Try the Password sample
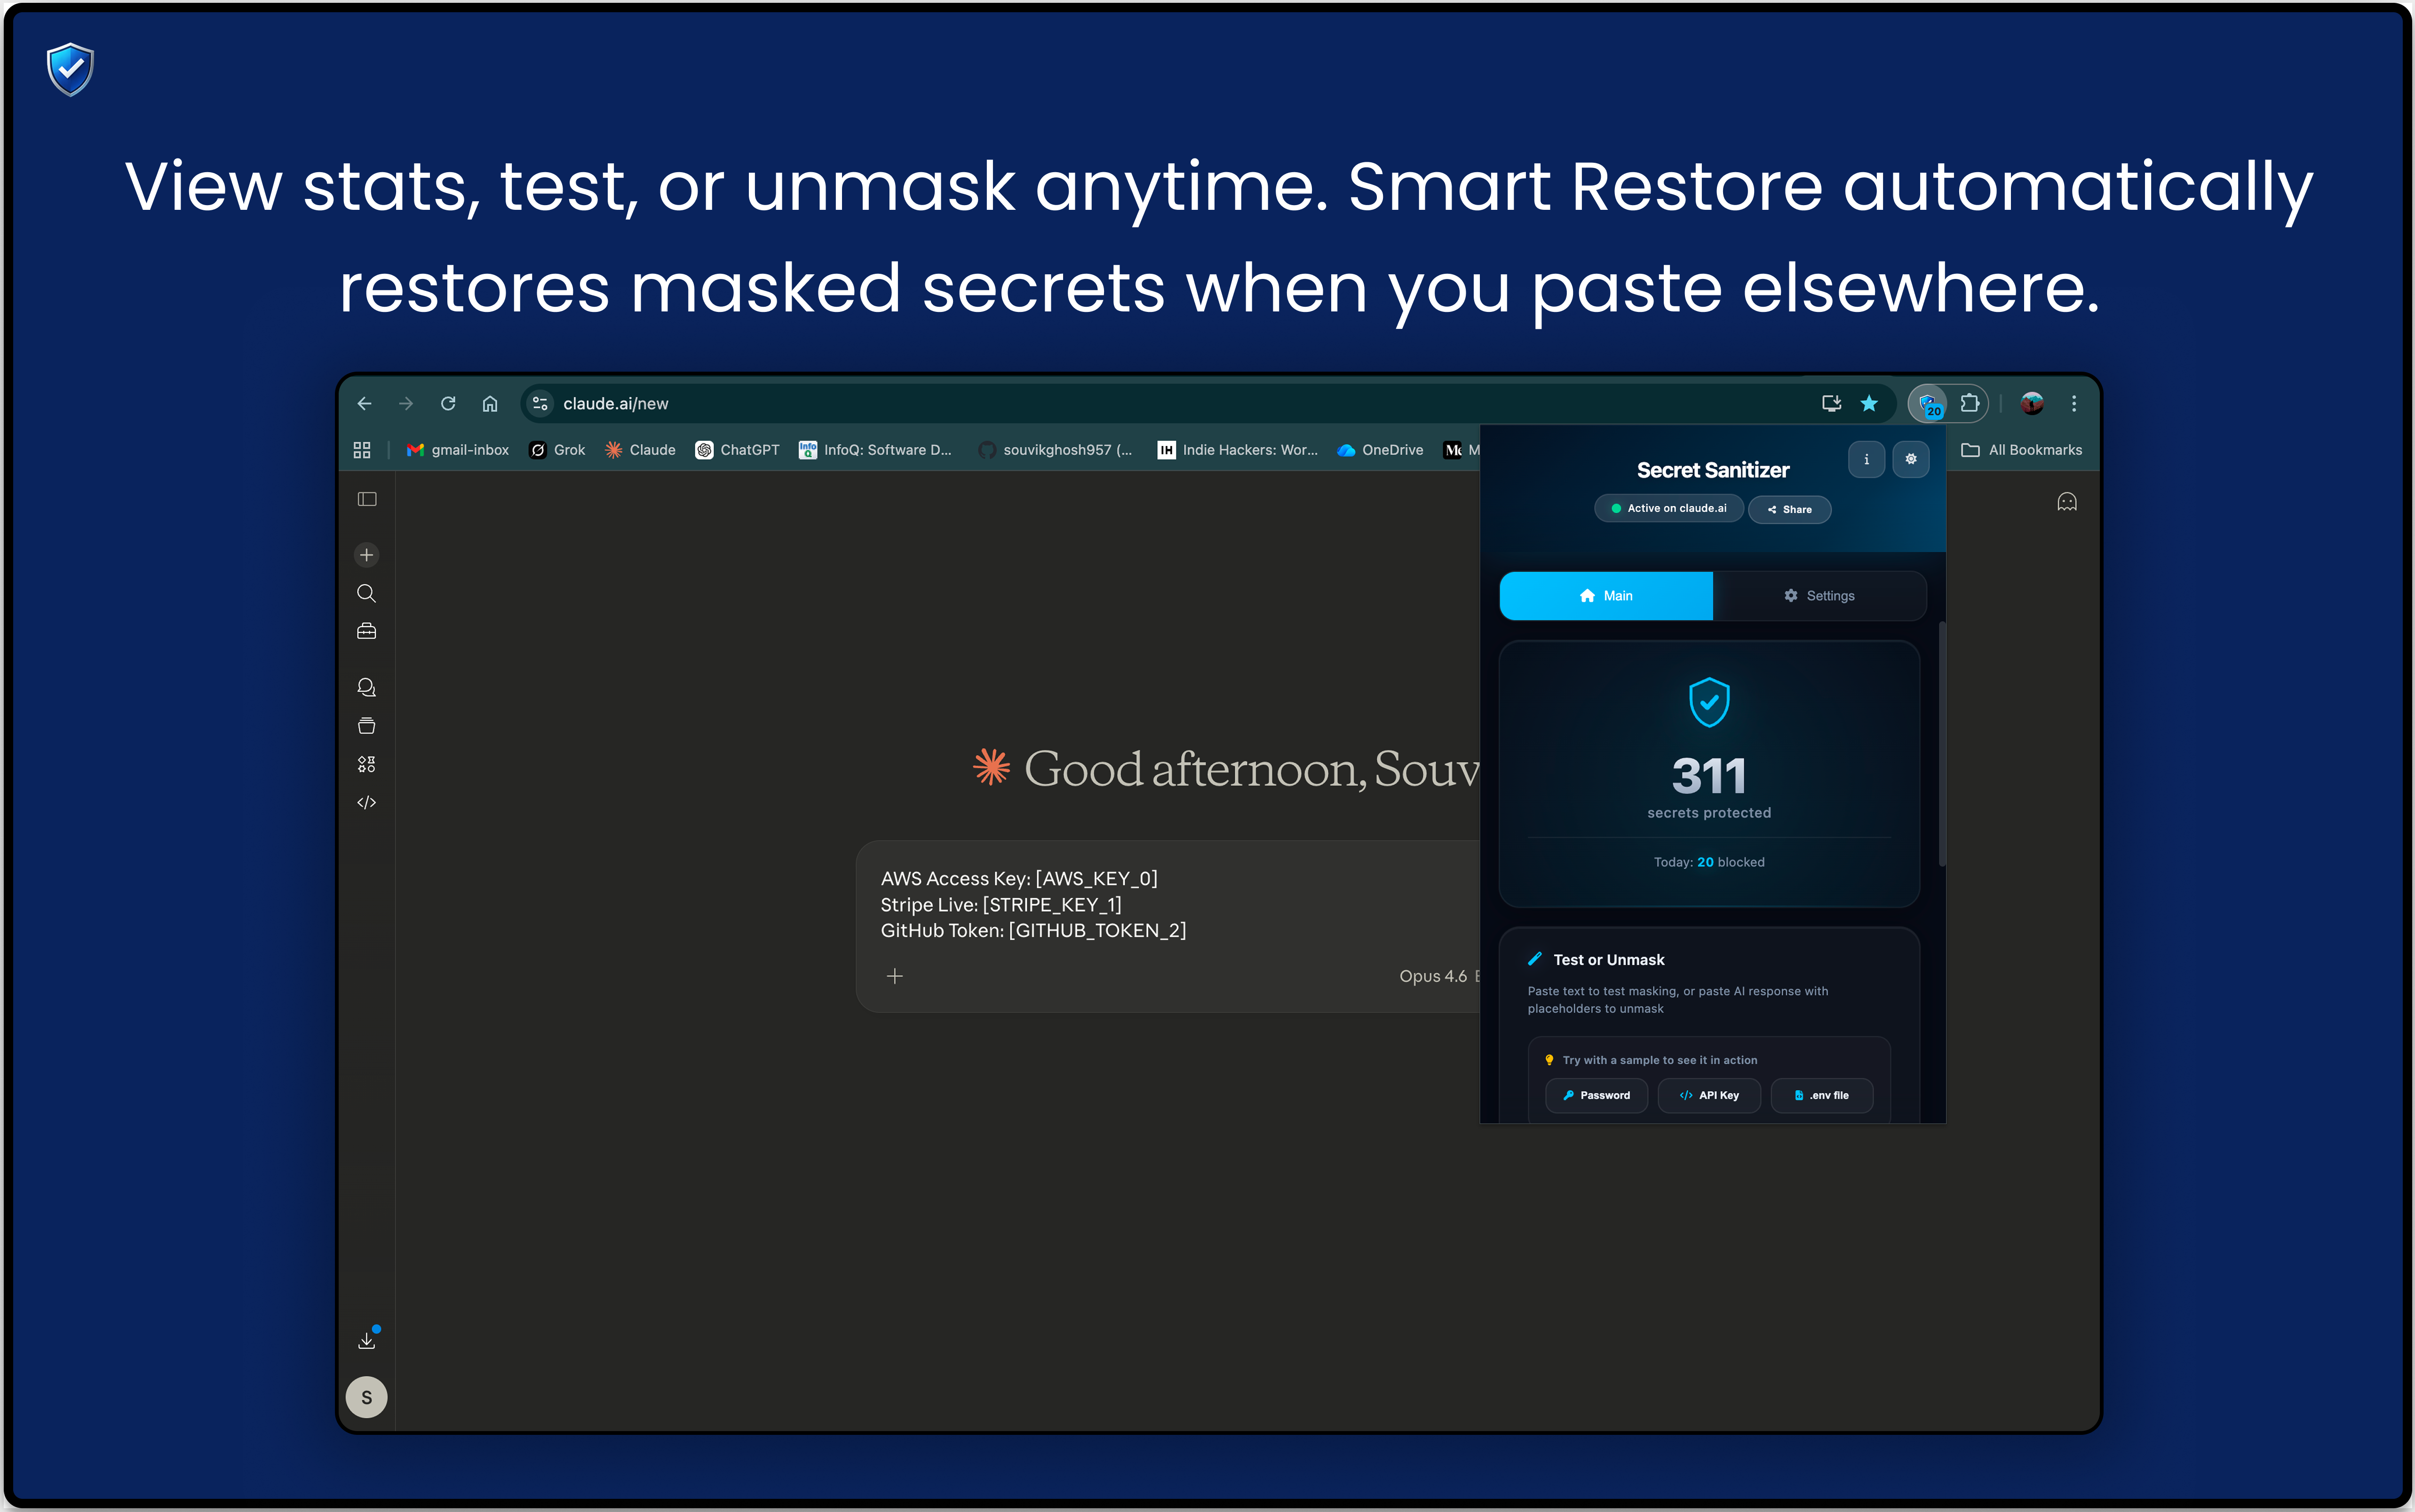This screenshot has width=2415, height=1512. tap(1597, 1095)
